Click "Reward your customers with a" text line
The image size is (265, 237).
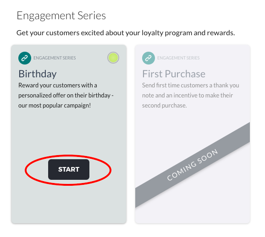pos(58,86)
